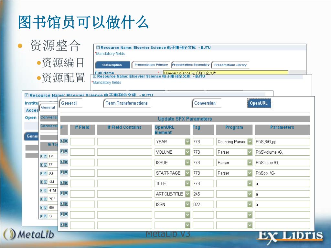Open the Presentation: Library tab

point(230,65)
